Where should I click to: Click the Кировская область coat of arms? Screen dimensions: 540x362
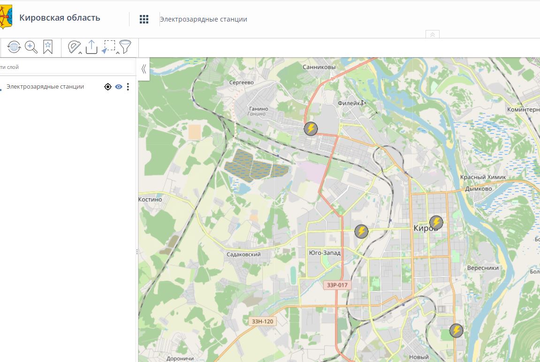click(6, 18)
